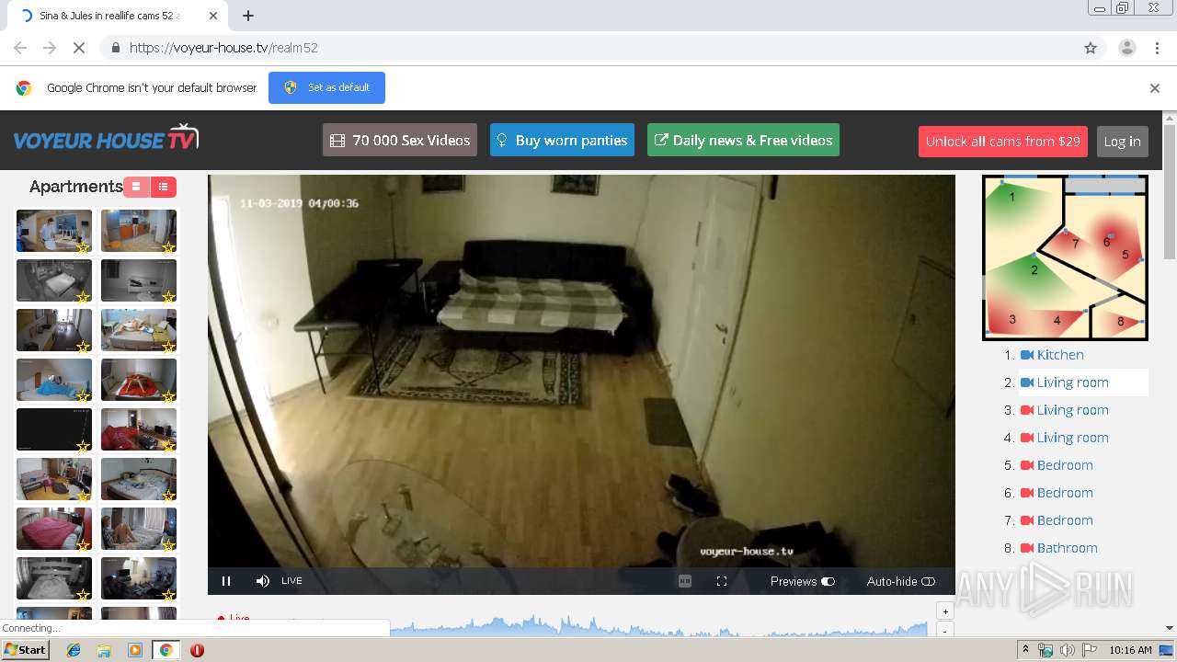
Task: Select camera 8 Bathroom
Action: pyautogui.click(x=1067, y=548)
